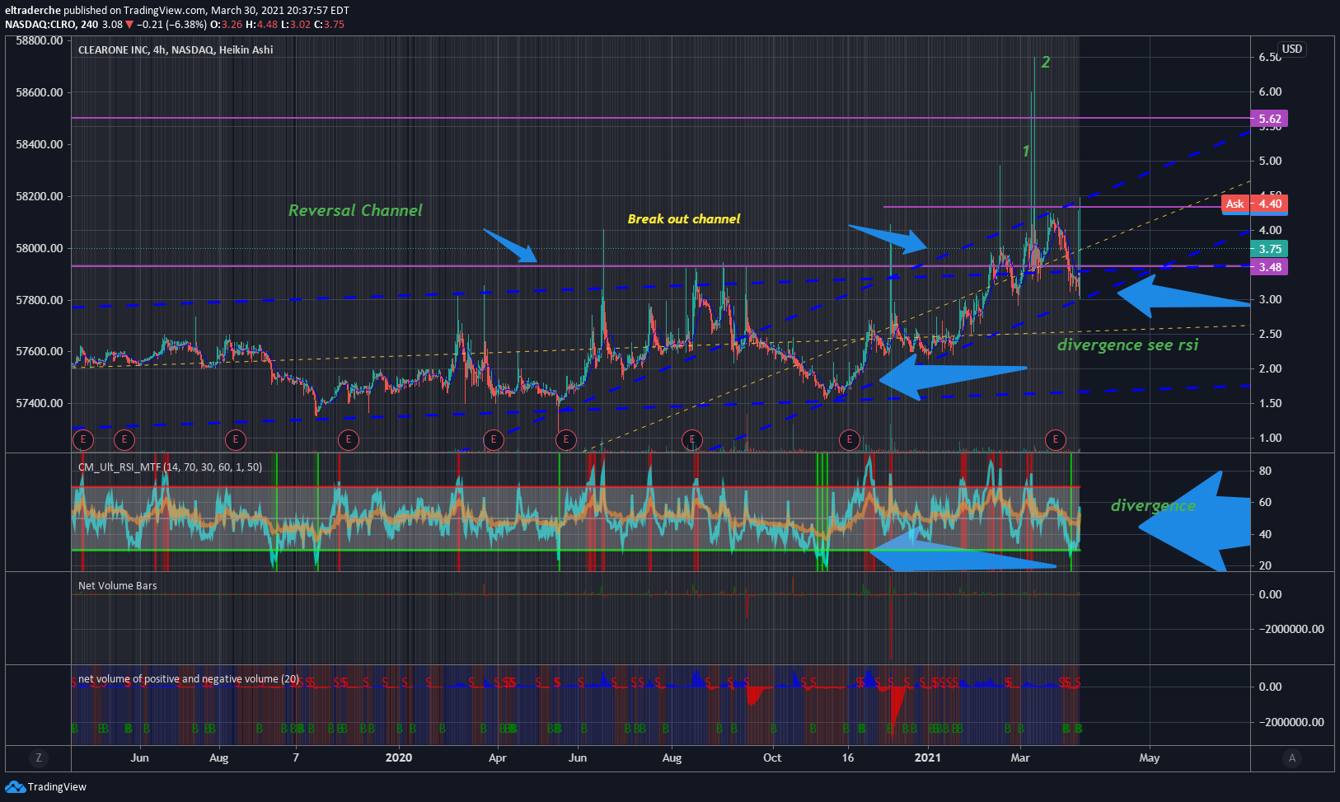The width and height of the screenshot is (1340, 802).
Task: Click the 20 level on RSI scale
Action: [1265, 565]
